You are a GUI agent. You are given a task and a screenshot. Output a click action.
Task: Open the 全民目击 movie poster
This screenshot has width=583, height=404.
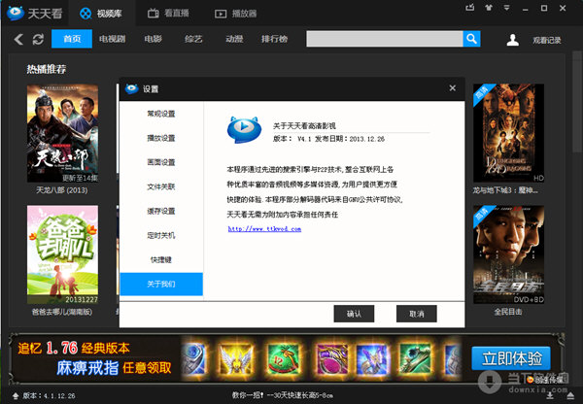click(508, 254)
